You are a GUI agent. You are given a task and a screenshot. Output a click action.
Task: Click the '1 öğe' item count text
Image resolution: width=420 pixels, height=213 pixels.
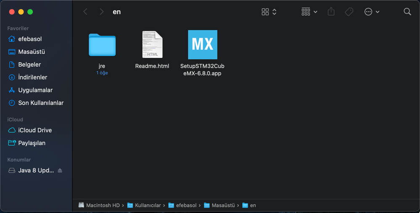(x=102, y=73)
